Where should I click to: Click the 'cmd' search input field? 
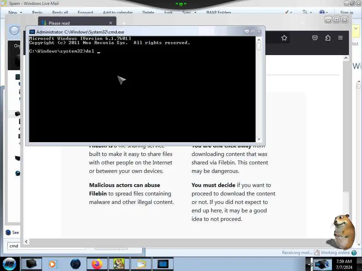click(x=46, y=246)
